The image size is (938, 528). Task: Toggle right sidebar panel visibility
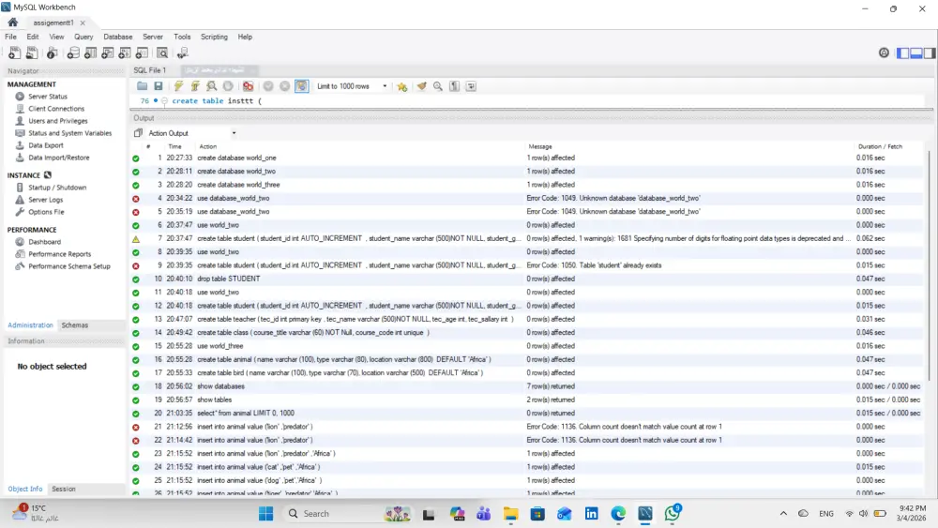coord(929,53)
